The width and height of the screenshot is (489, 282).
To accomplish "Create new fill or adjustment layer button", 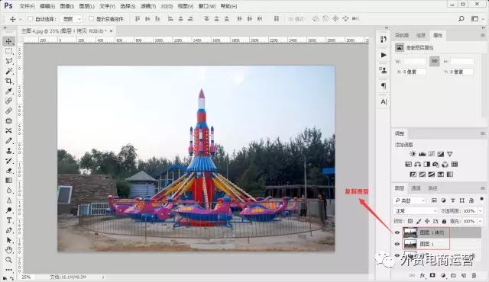I will click(443, 275).
